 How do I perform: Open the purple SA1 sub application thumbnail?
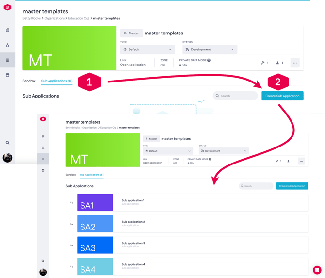[95, 203]
